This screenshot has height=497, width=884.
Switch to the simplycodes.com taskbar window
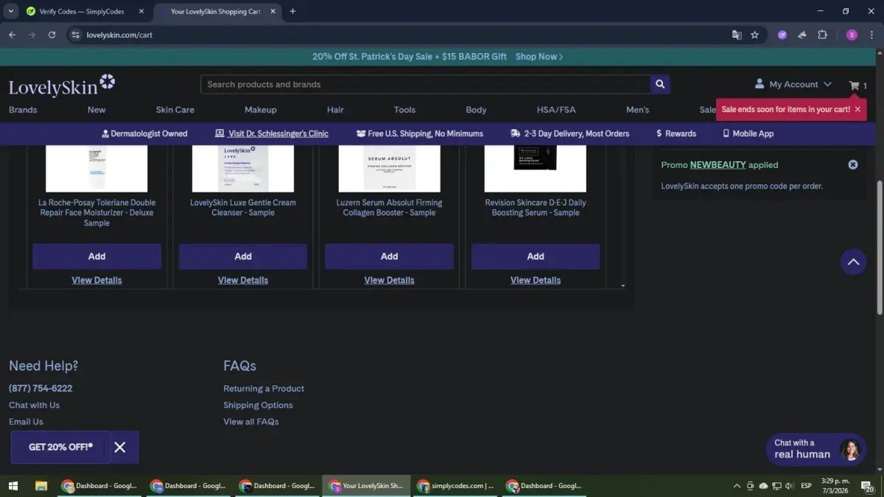coord(455,486)
